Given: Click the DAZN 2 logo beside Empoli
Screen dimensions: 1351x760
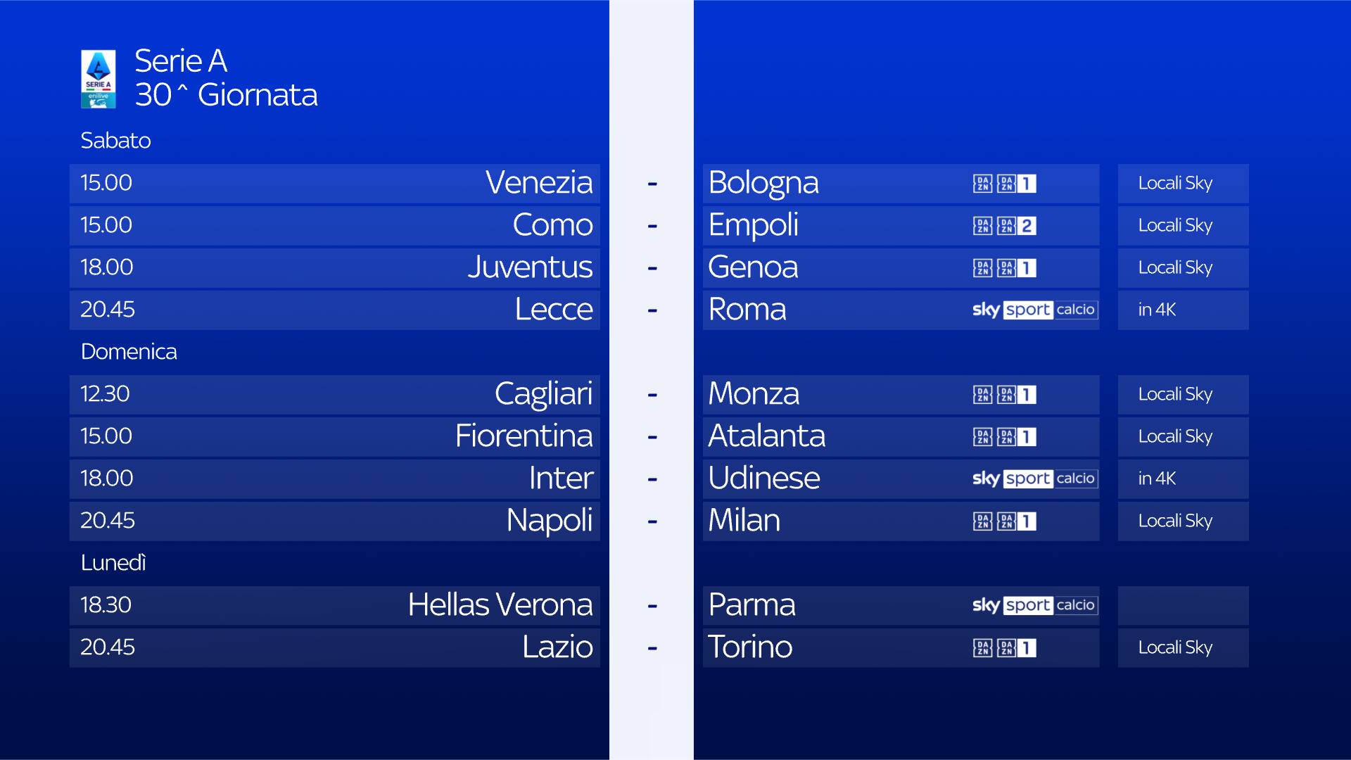Looking at the screenshot, I should (x=1004, y=226).
